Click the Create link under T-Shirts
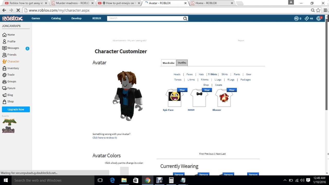This screenshot has width=329, height=185. point(218,85)
